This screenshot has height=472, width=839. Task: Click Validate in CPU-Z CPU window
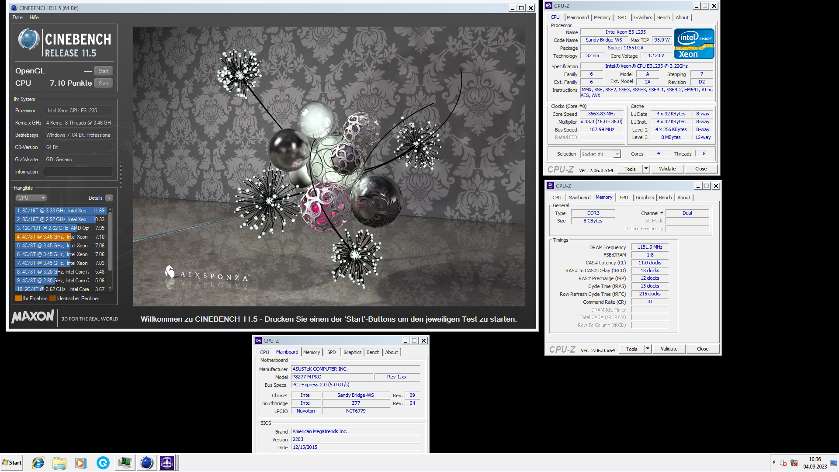[x=667, y=169]
